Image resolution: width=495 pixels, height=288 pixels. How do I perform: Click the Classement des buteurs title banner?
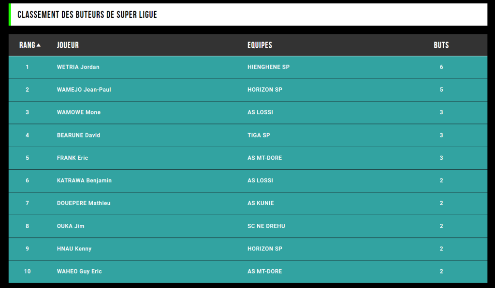(248, 14)
